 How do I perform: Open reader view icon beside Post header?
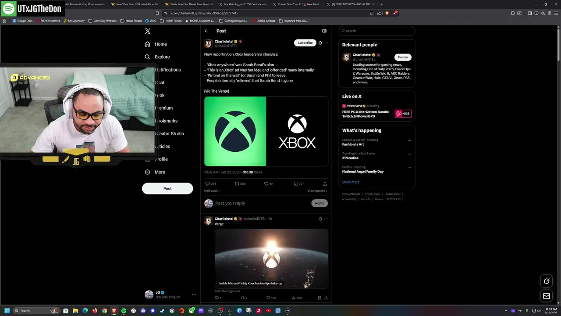point(324,31)
